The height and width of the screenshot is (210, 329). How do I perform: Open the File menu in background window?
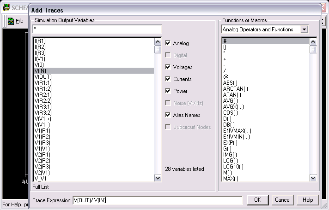[19, 21]
